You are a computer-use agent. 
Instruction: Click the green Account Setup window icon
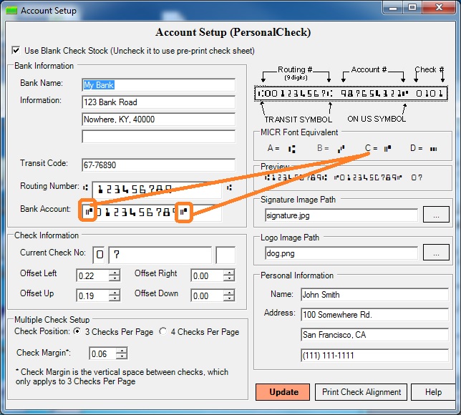click(11, 11)
